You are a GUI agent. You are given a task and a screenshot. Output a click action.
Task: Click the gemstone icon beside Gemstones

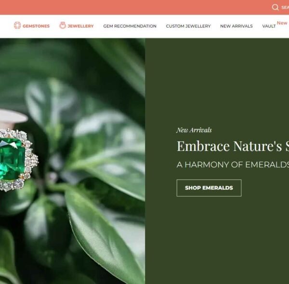pyautogui.click(x=17, y=25)
